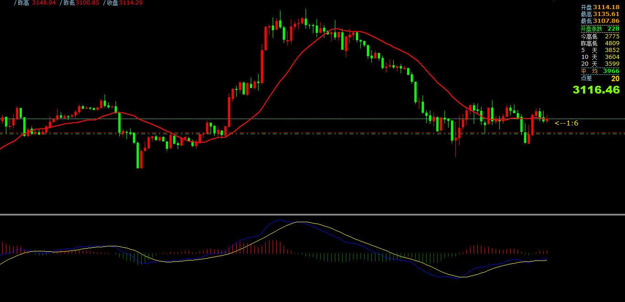Click the yellow <--1:6 arrow label

pyautogui.click(x=567, y=123)
